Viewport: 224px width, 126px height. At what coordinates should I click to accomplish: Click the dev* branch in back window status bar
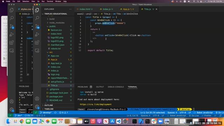click(18, 115)
